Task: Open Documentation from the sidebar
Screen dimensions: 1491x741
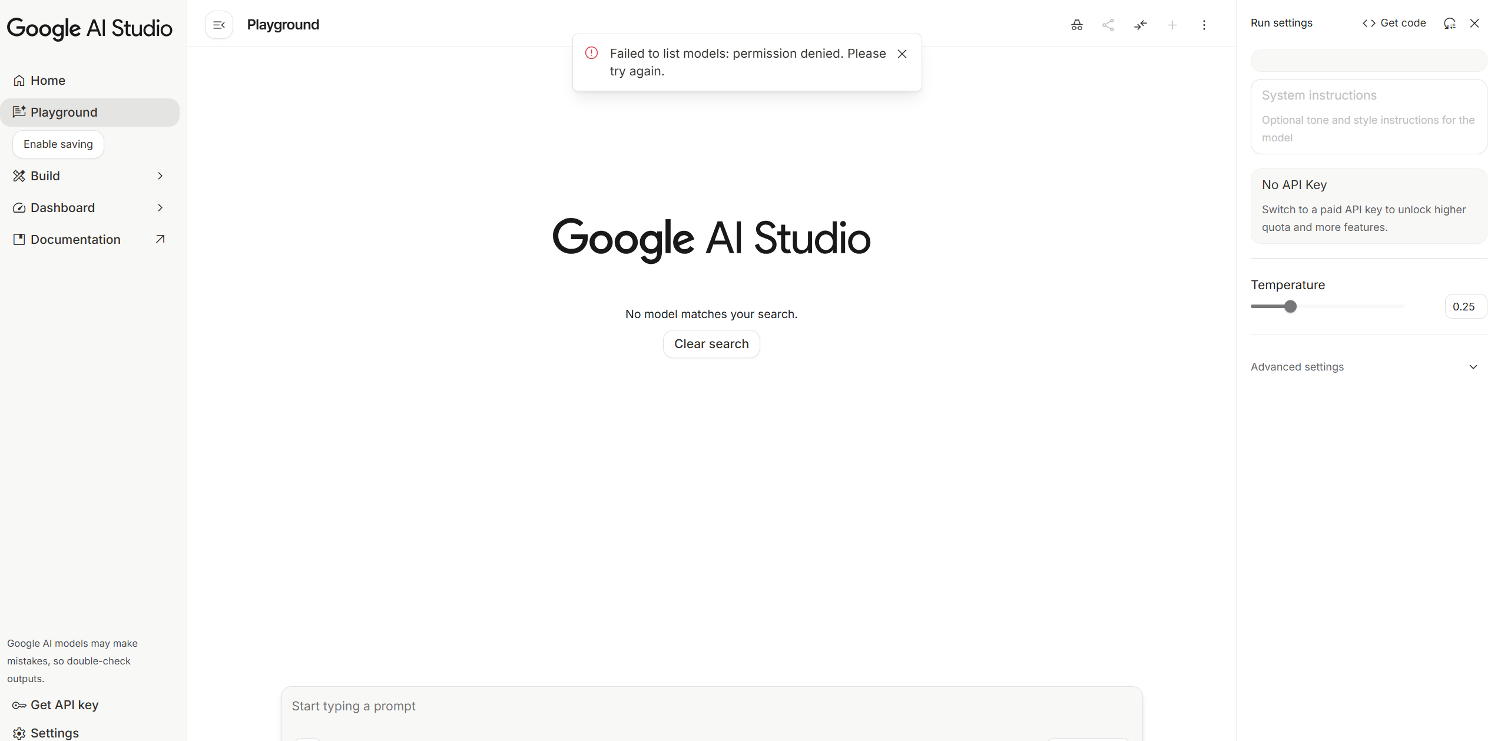Action: tap(75, 239)
